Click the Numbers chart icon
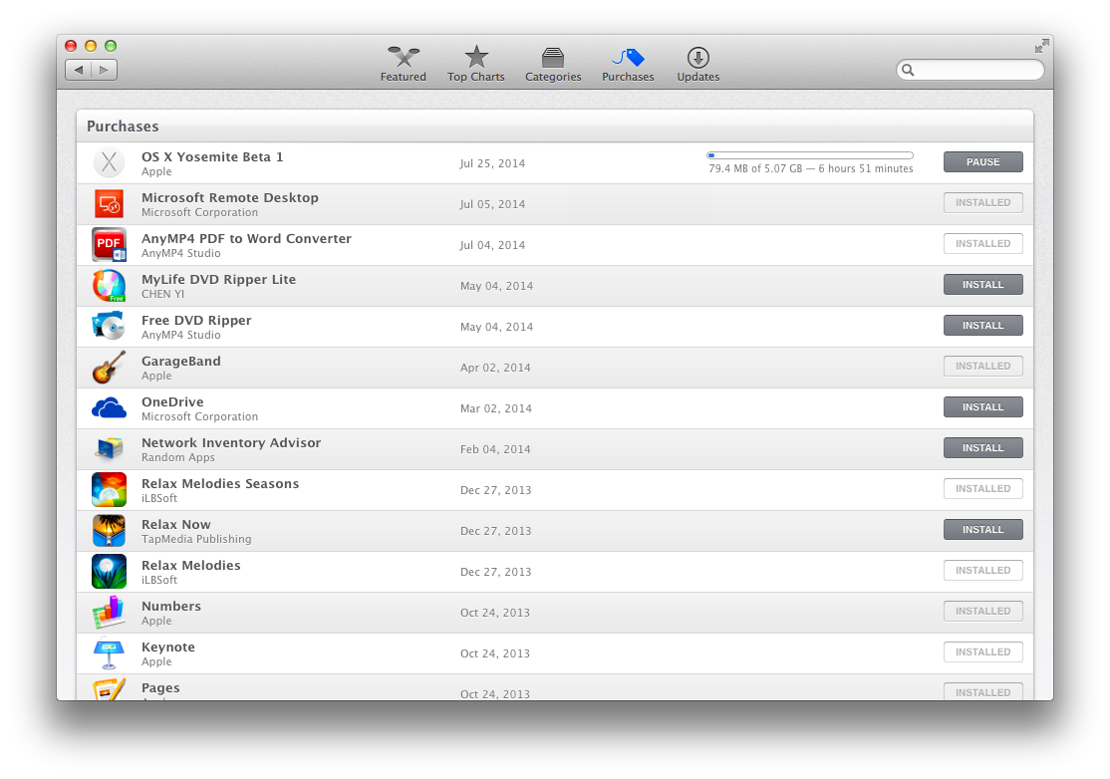 coord(109,612)
